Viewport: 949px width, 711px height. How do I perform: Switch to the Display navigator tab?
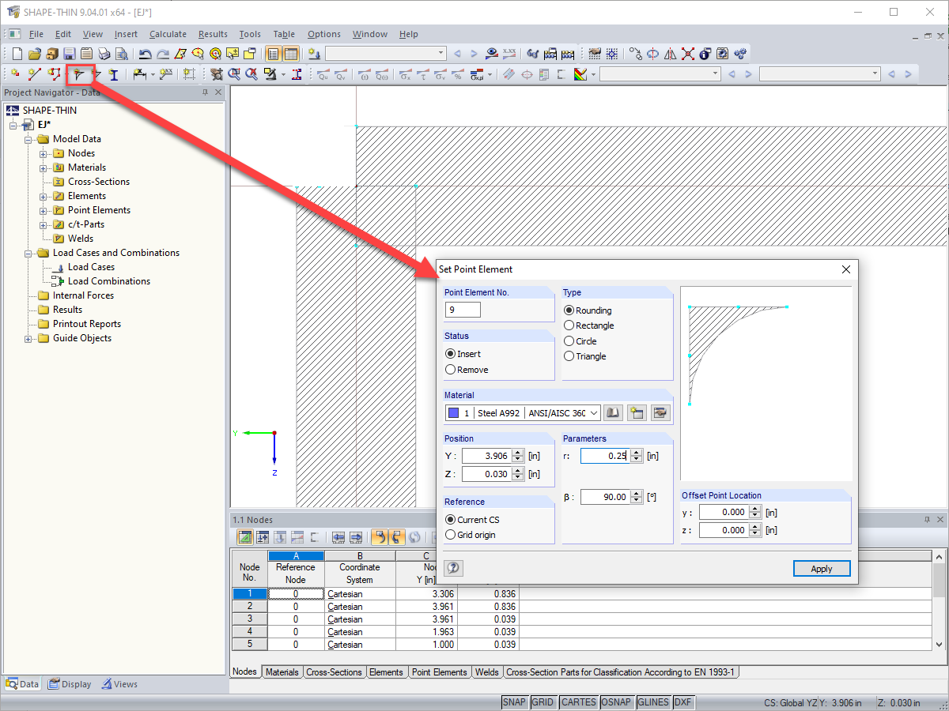point(70,684)
